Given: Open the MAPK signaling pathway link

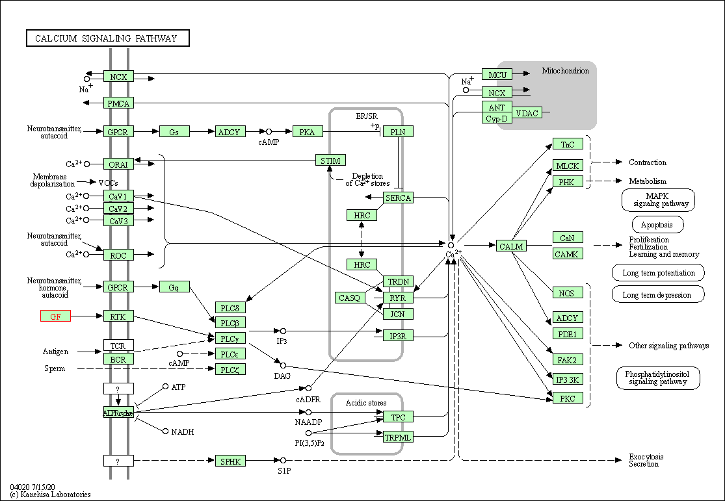Looking at the screenshot, I should click(x=658, y=199).
